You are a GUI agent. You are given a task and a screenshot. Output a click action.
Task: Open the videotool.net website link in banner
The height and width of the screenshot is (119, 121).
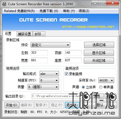point(88,27)
